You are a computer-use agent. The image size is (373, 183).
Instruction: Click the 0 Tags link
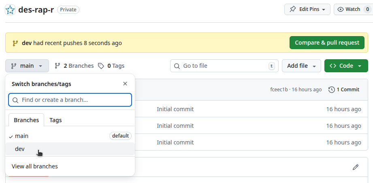111,66
